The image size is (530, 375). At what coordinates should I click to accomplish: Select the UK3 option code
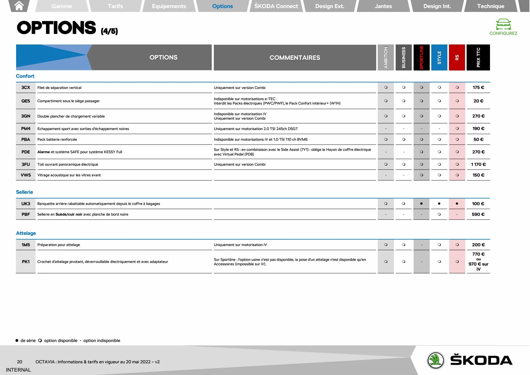(26, 204)
